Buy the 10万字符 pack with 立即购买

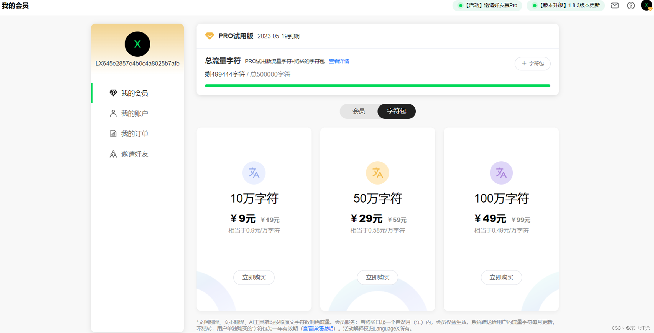(x=254, y=277)
